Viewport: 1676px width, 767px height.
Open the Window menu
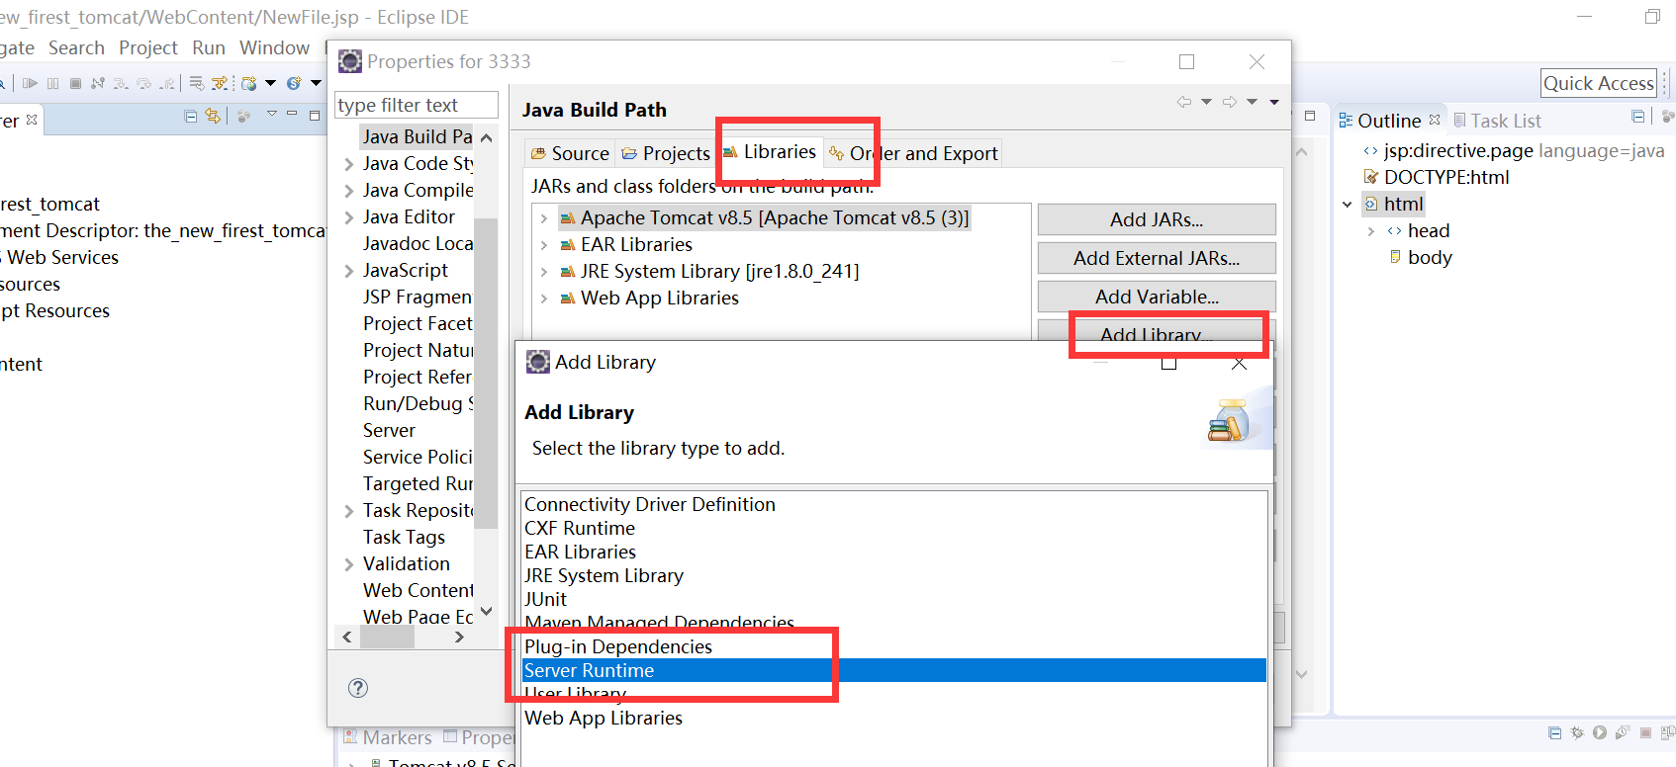[x=274, y=47]
